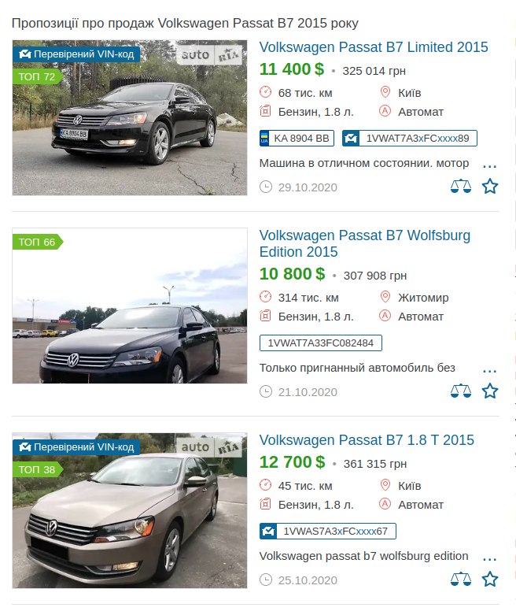516x615 pixels.
Task: Click 'Перевірений VIN-код' label on first photo
Action: [x=76, y=54]
